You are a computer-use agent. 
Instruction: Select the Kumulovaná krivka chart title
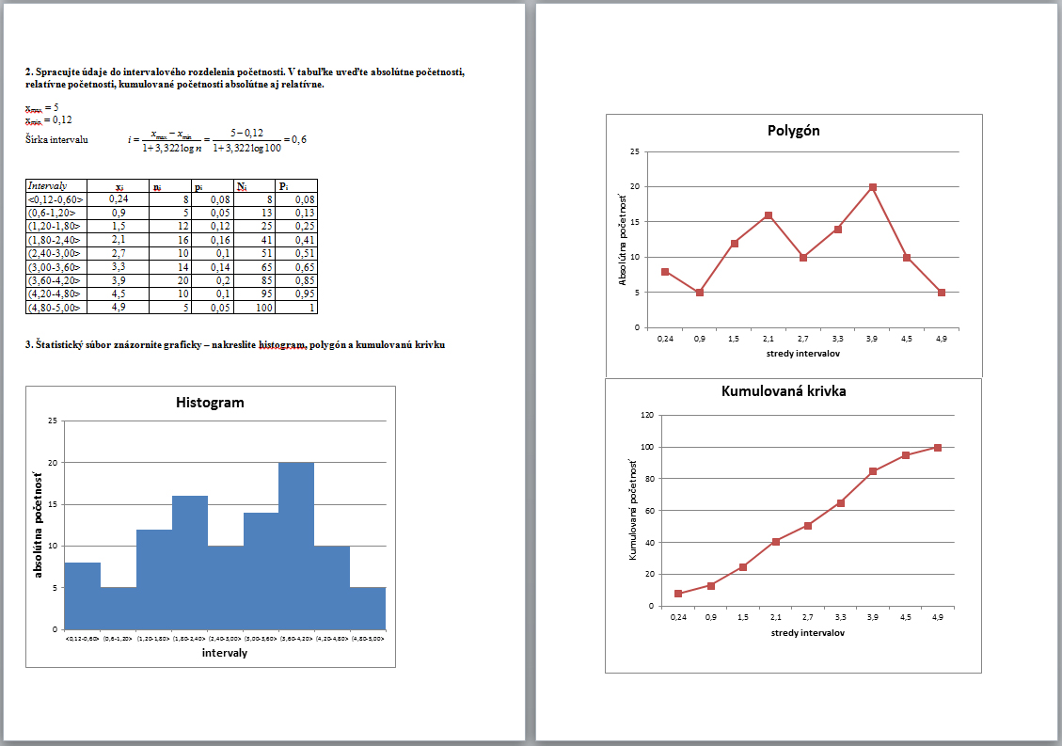point(793,390)
